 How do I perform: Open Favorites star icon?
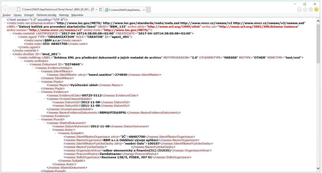305,10
